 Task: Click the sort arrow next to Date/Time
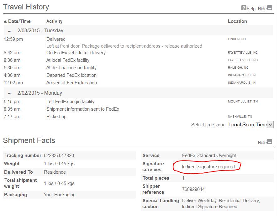coord(5,22)
